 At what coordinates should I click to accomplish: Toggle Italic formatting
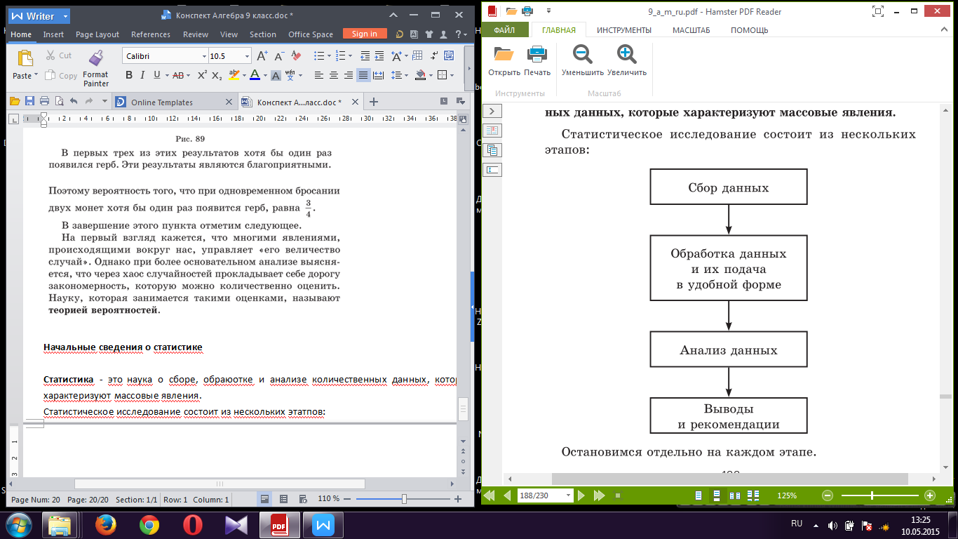142,75
